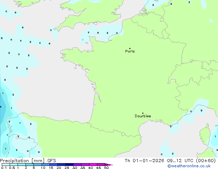The image size is (218, 169).
Task: Pick the 30–35 mm legend swatch
Action: [x=77, y=165]
